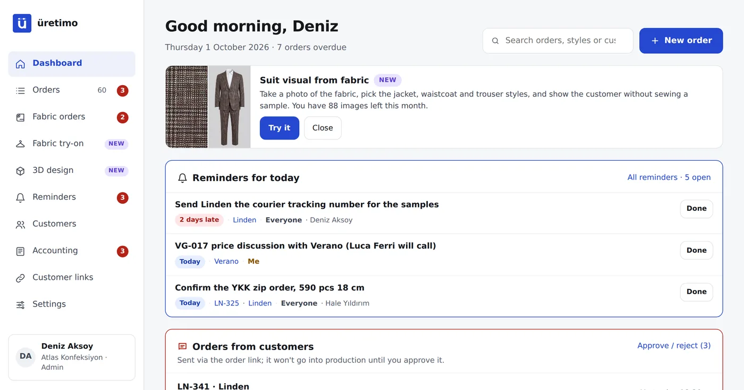Open the Fabric orders menu item
This screenshot has height=390, width=744.
pos(72,117)
